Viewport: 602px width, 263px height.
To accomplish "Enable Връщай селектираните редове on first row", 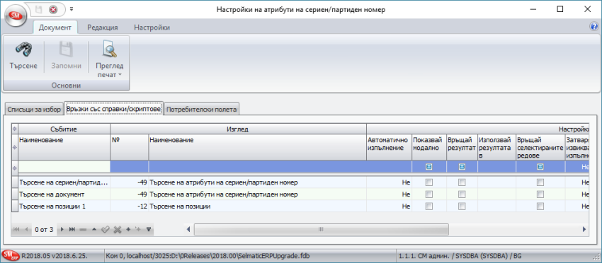I will tap(540, 182).
